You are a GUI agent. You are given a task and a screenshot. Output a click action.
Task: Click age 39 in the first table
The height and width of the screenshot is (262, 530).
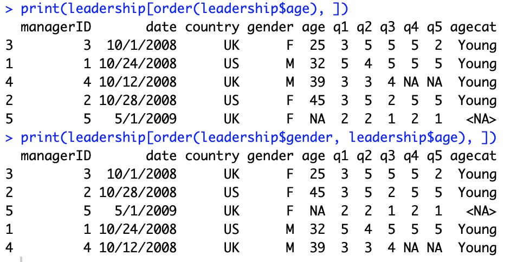point(317,82)
